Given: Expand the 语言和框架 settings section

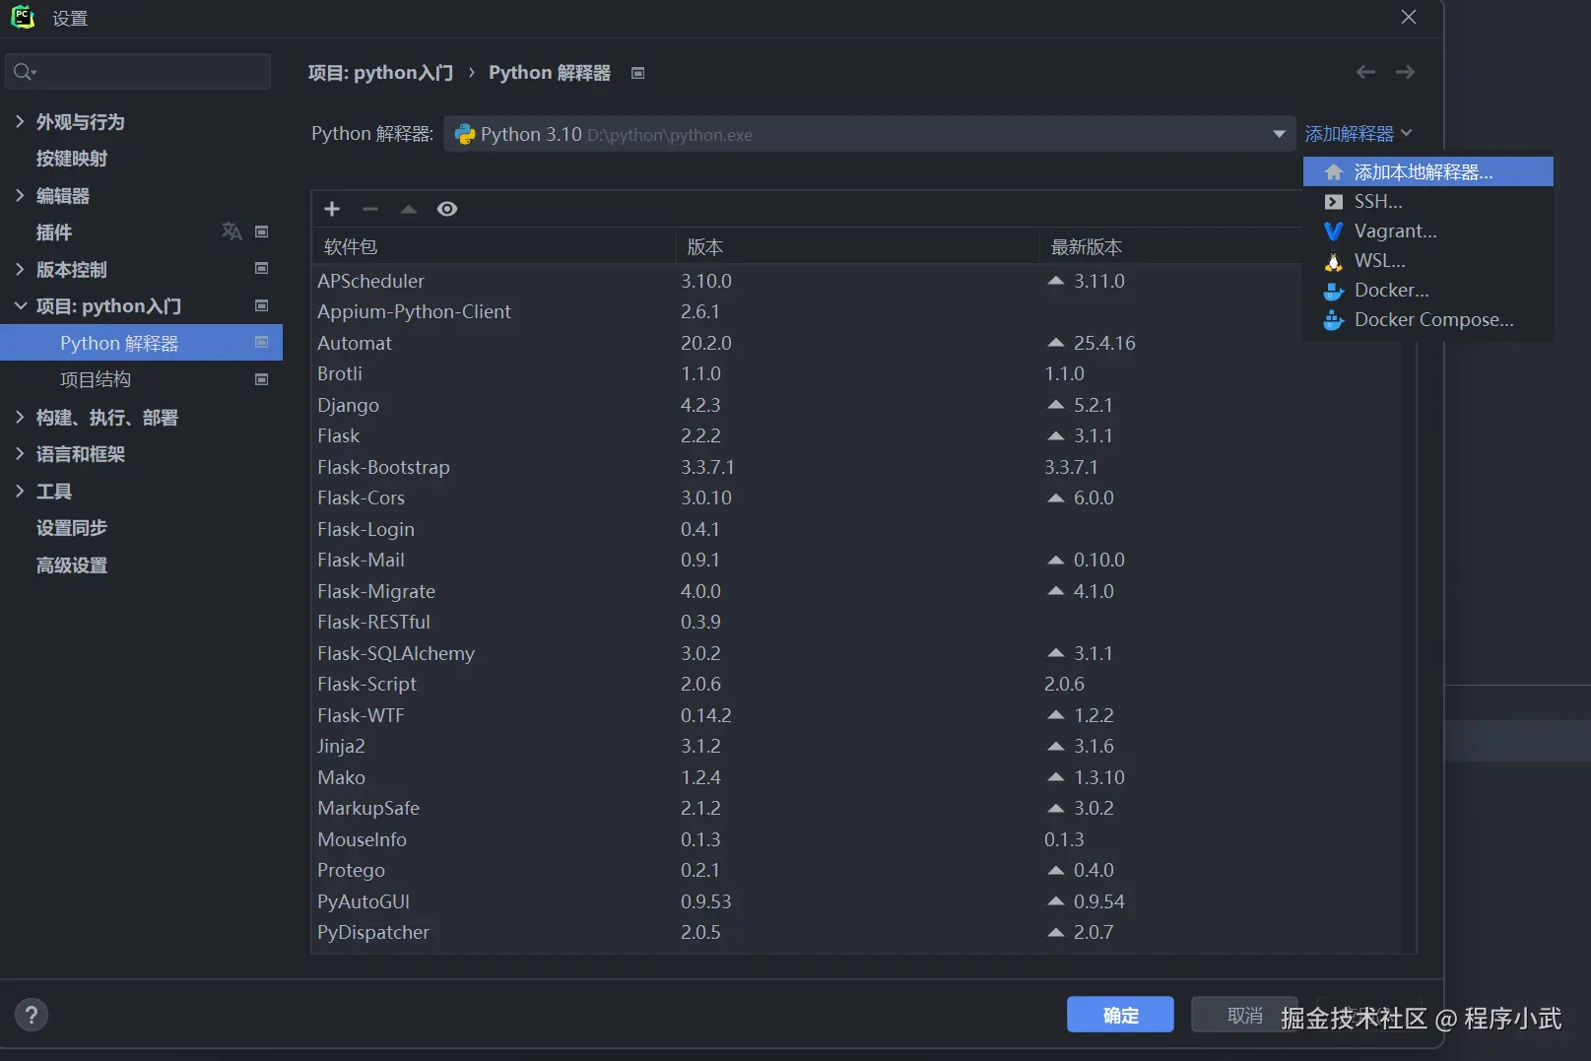Looking at the screenshot, I should 20,453.
